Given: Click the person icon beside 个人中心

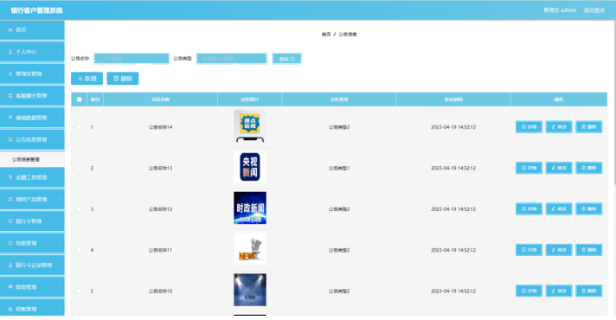Looking at the screenshot, I should (x=10, y=52).
